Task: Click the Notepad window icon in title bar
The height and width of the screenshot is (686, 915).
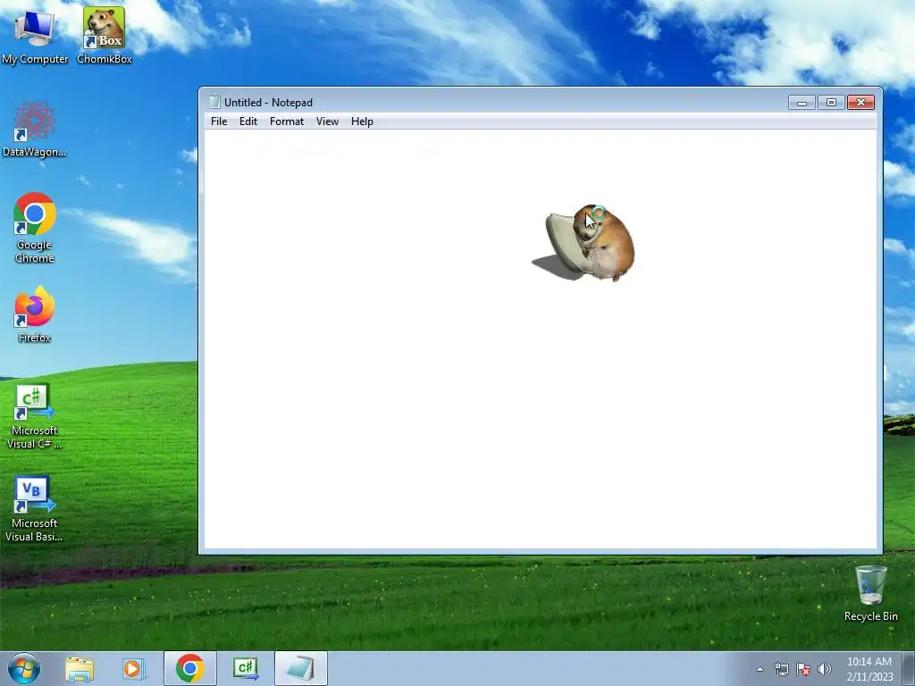Action: [x=214, y=102]
